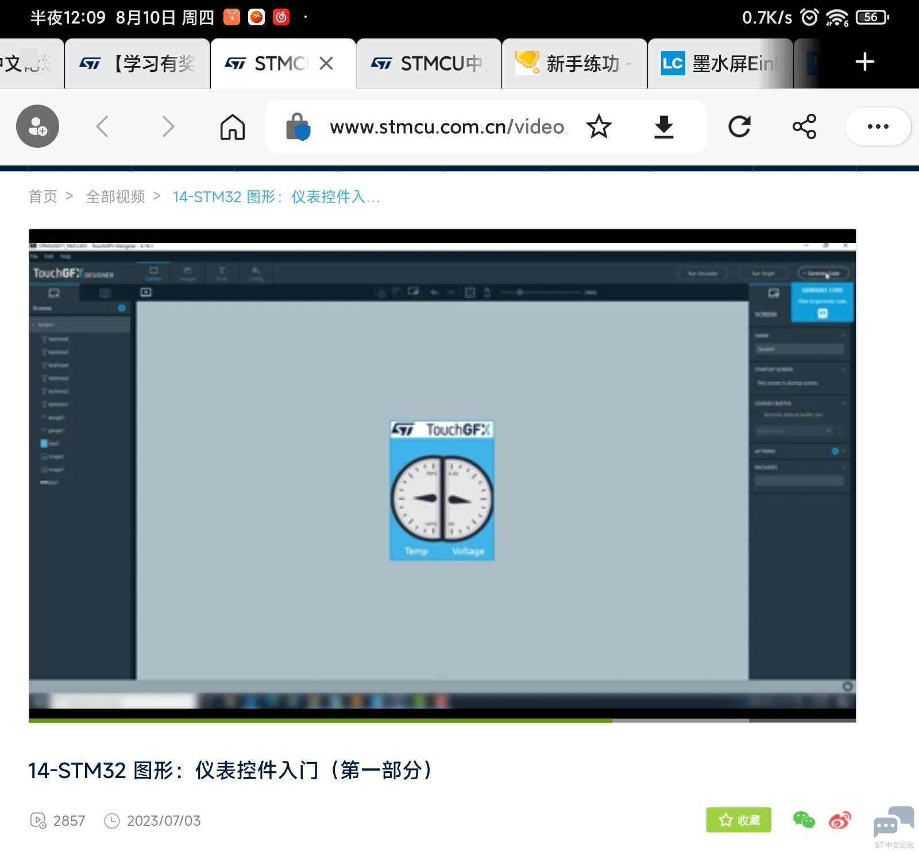Open the ST中文论坛 chat icon

[894, 826]
